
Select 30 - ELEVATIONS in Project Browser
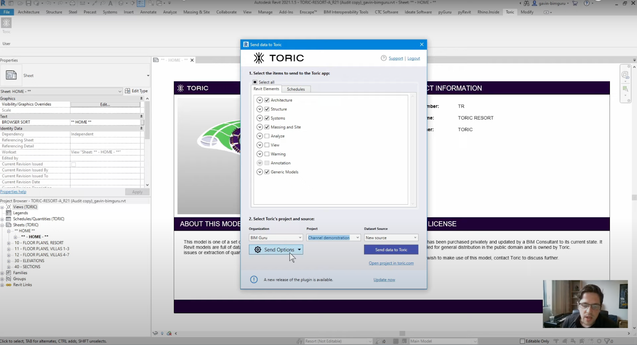click(x=29, y=261)
